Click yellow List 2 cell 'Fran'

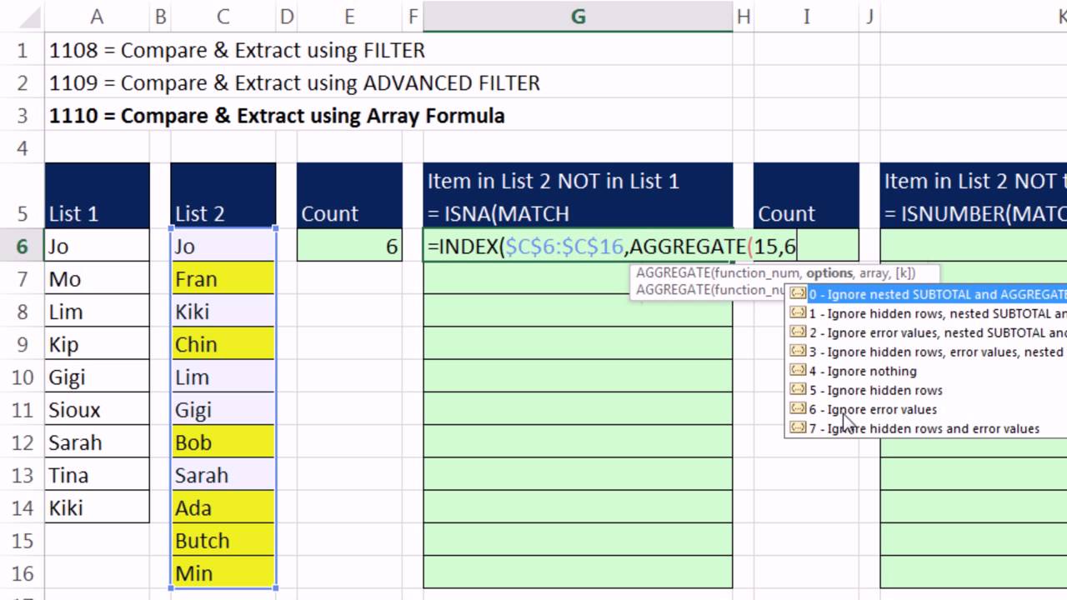tap(223, 279)
